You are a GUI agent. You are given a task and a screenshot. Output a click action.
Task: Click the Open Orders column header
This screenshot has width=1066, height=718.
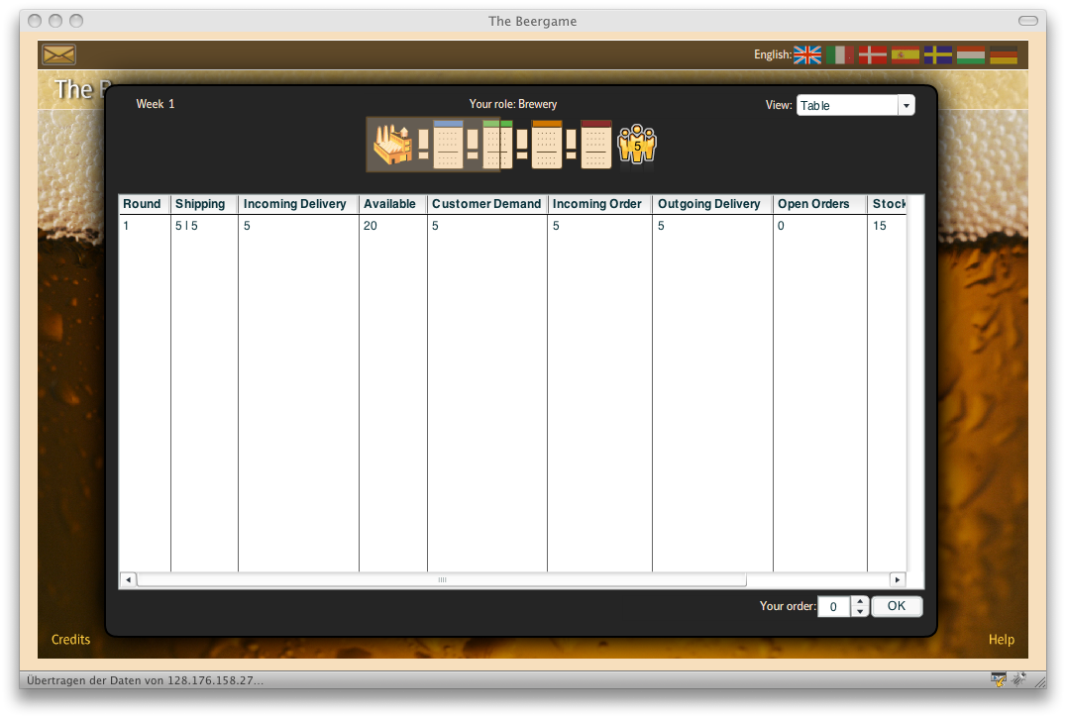[819, 204]
